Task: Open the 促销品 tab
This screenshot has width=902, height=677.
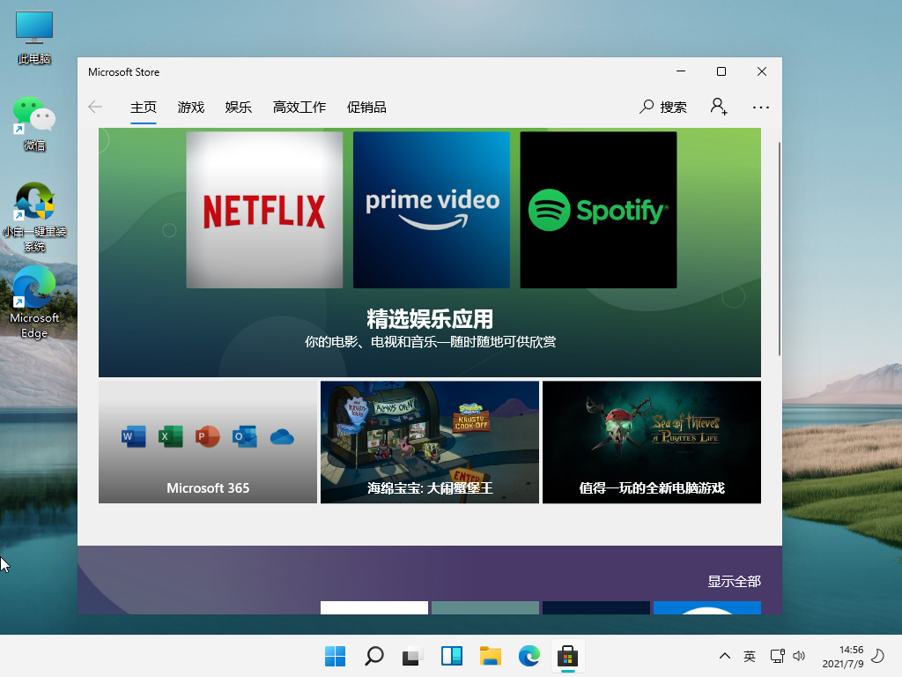Action: pos(366,108)
